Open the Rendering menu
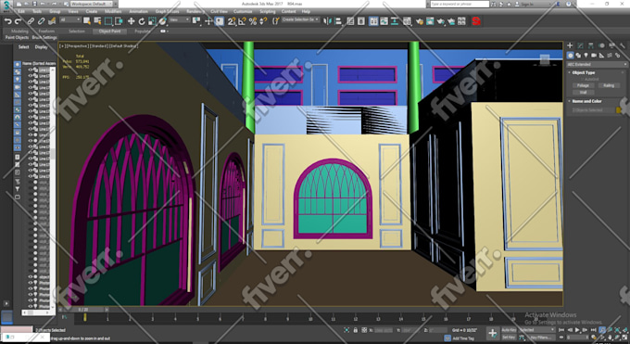 pos(195,12)
